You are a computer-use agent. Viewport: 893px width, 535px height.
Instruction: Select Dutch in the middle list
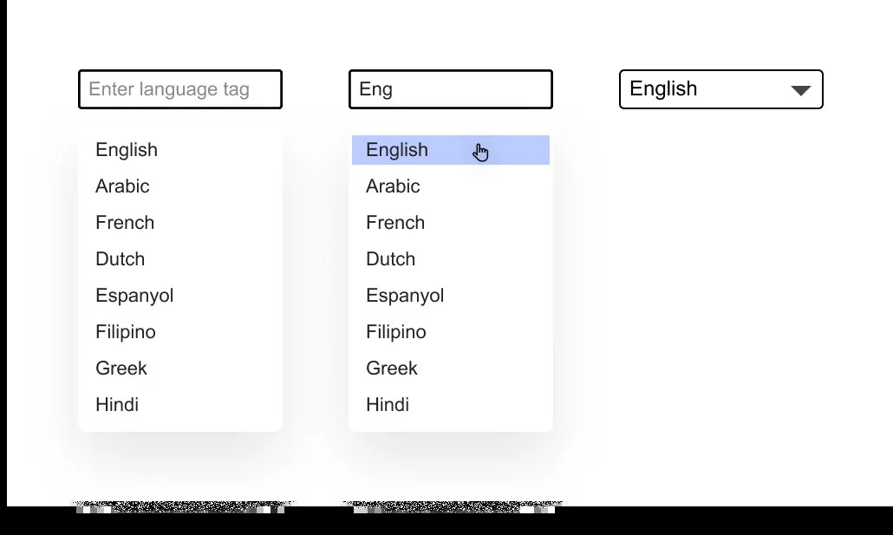tap(451, 259)
